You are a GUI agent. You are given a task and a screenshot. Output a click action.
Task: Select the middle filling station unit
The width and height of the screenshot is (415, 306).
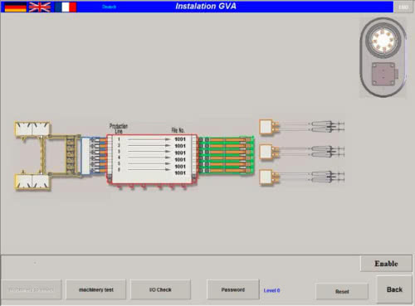point(302,152)
